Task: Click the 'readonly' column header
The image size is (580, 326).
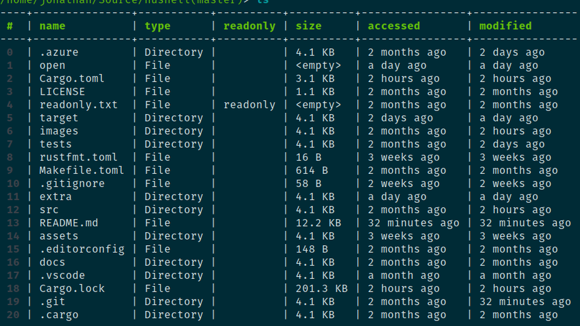Action: coord(250,26)
